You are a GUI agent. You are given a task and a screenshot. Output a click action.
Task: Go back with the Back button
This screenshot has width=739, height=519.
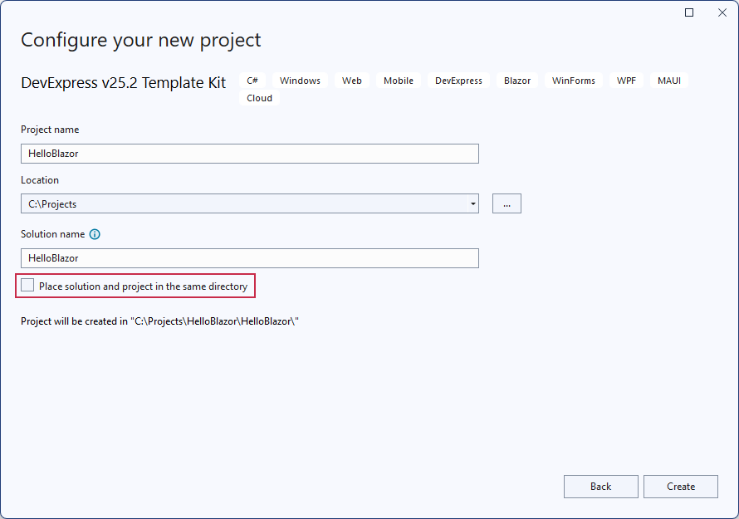pos(600,487)
